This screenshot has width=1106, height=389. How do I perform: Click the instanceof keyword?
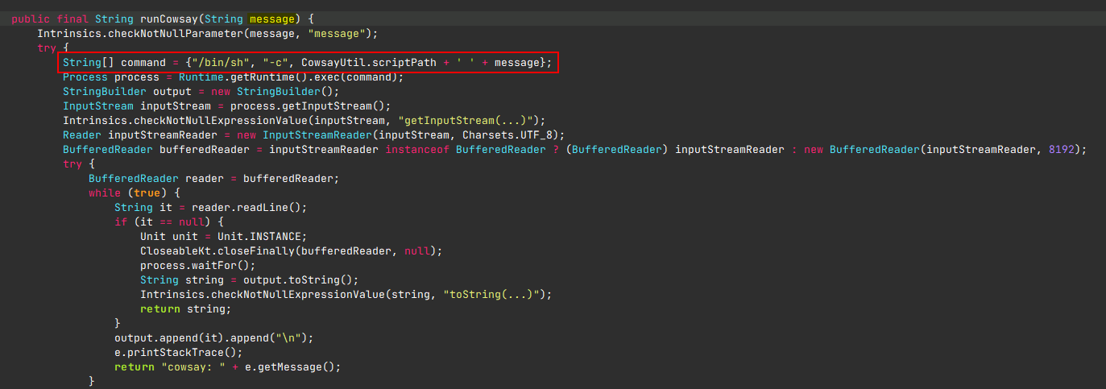tap(417, 150)
